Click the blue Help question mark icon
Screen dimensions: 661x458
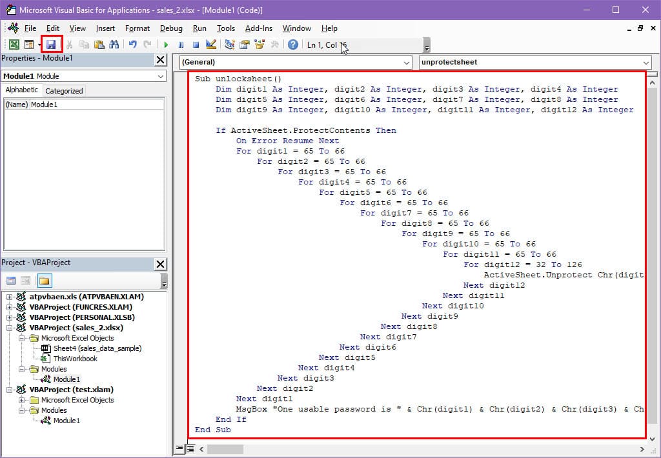293,45
